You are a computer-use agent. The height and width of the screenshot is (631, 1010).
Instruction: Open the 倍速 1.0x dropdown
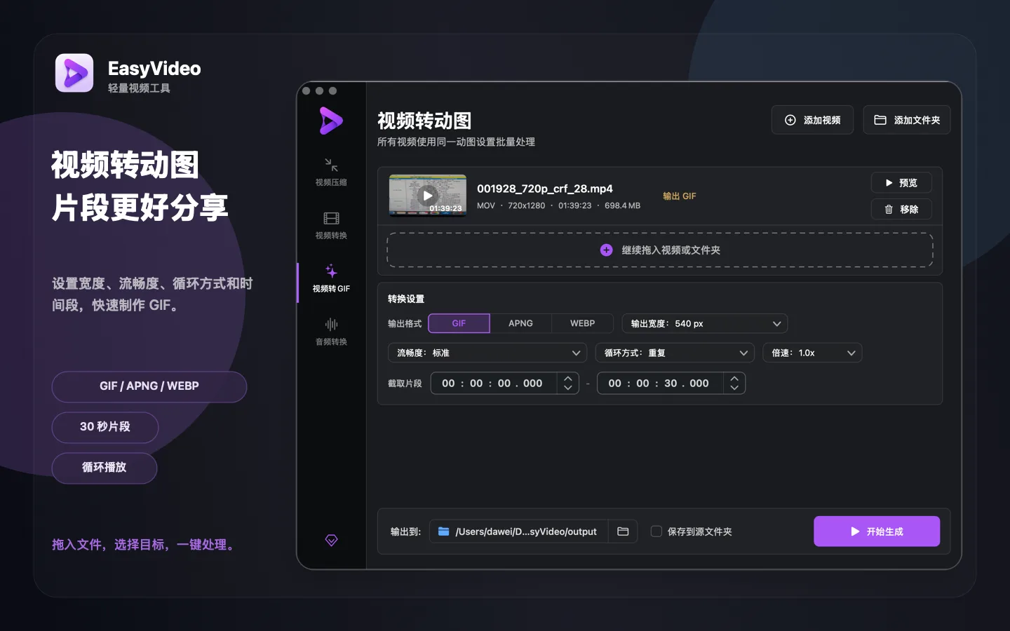(812, 353)
